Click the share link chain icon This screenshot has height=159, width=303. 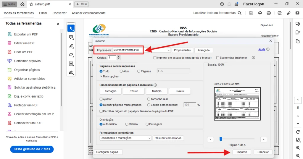click(x=289, y=13)
